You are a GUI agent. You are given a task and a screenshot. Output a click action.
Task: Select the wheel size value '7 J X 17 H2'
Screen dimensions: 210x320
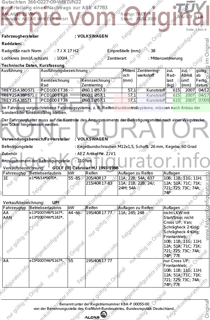68,51
